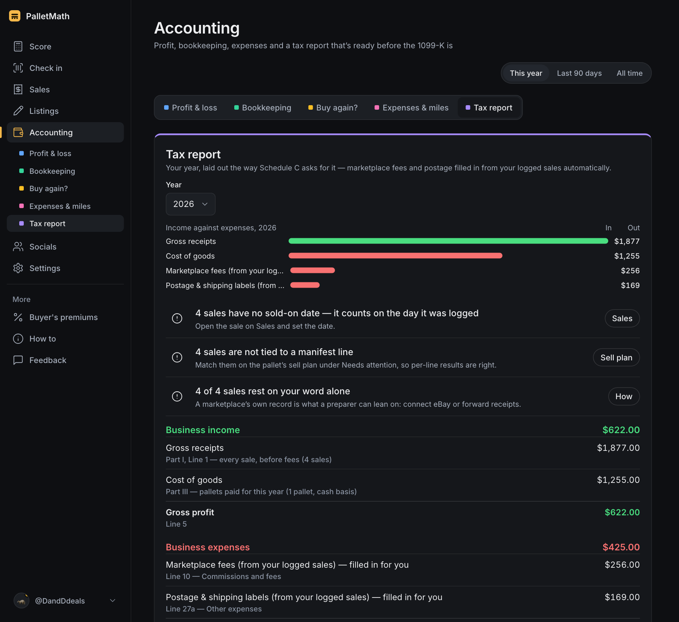Viewport: 679px width, 622px height.
Task: Click the Business expenses total $425.00
Action: click(x=621, y=547)
